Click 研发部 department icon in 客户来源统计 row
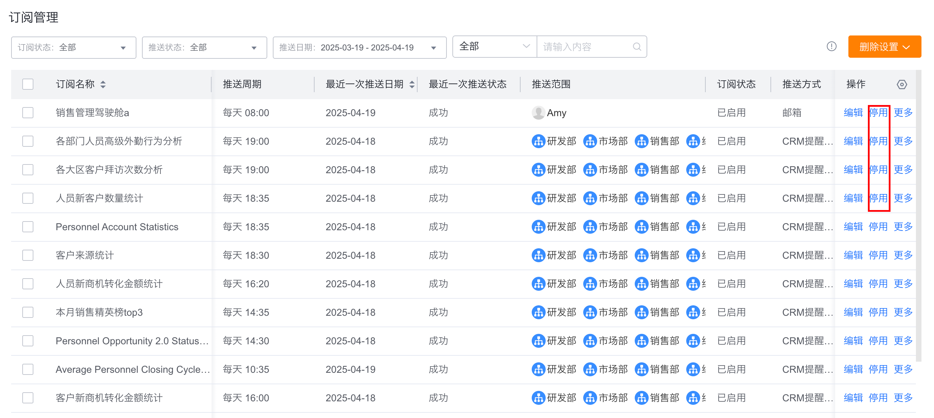Image resolution: width=934 pixels, height=418 pixels. coord(538,255)
